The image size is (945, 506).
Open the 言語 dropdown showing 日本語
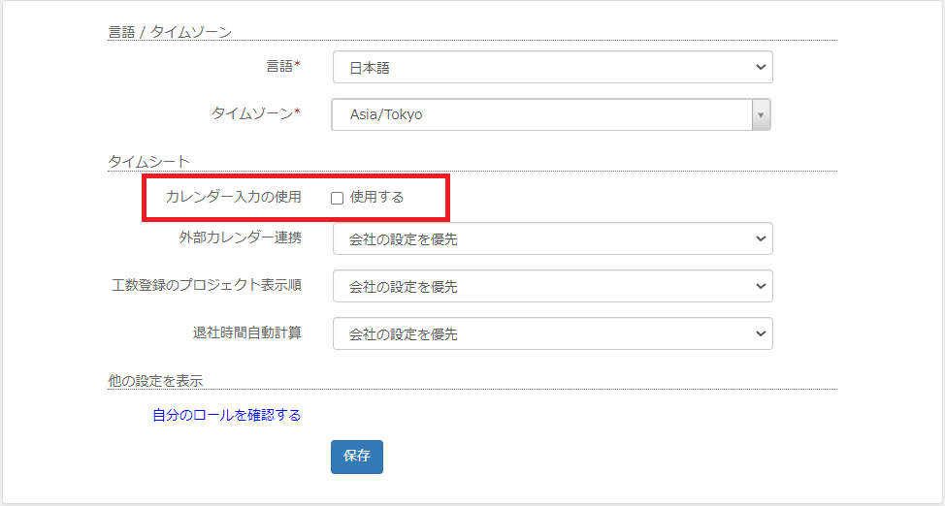click(x=553, y=67)
